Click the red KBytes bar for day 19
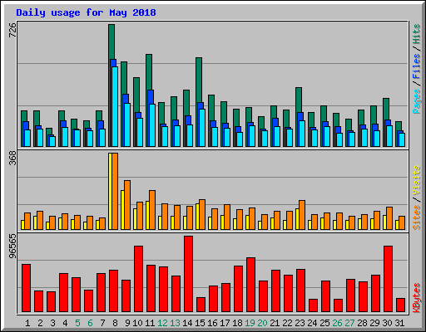The image size is (426, 332). pyautogui.click(x=251, y=285)
